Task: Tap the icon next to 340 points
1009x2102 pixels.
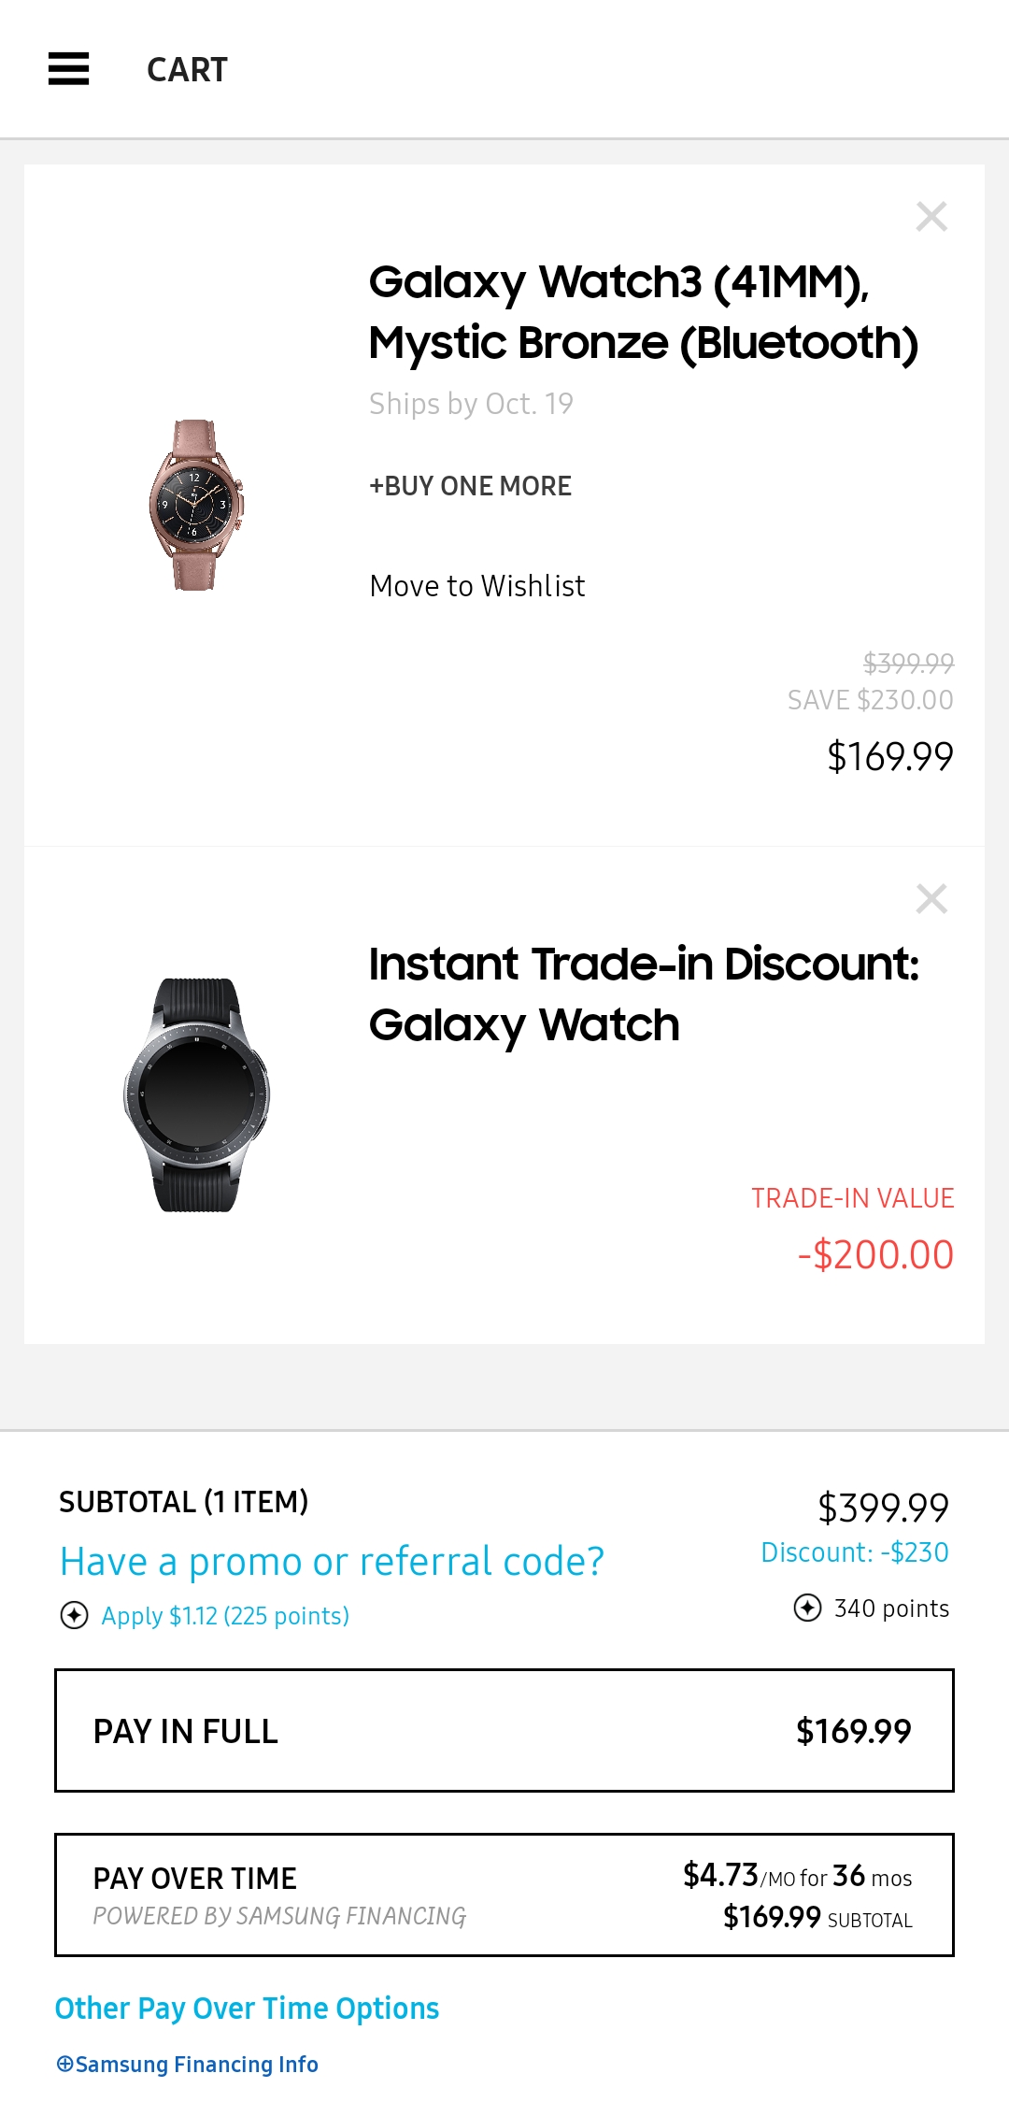Action: coord(807,1608)
